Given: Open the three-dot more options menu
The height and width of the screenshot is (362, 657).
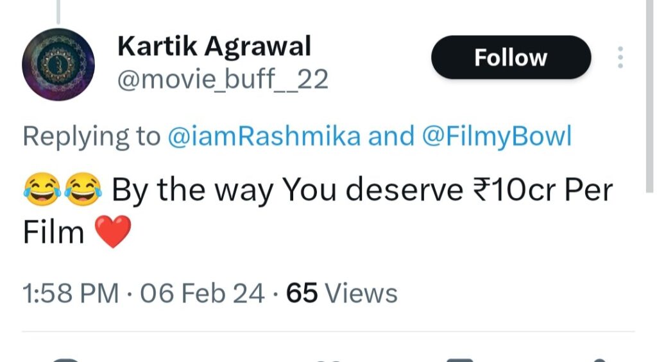Looking at the screenshot, I should click(620, 58).
